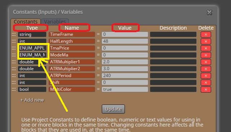The height and width of the screenshot is (132, 231).
Task: Grab drag handle of ATRMultiplier1 row
Action: (14, 62)
